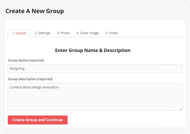Focus the Group Name input field

click(95, 69)
